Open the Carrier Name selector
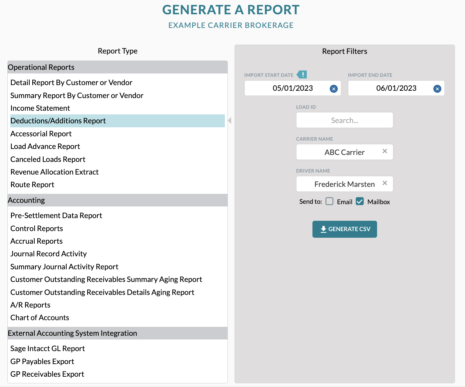The height and width of the screenshot is (387, 465). pyautogui.click(x=344, y=152)
